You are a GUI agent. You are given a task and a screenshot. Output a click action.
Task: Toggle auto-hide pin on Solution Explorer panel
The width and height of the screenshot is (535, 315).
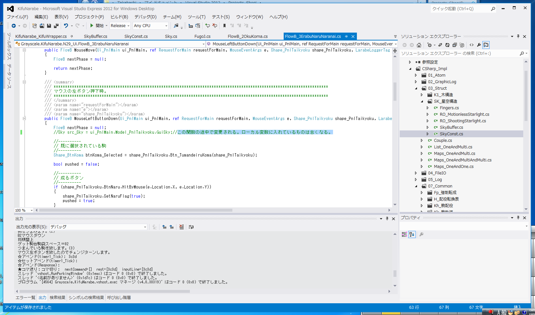pyautogui.click(x=518, y=37)
